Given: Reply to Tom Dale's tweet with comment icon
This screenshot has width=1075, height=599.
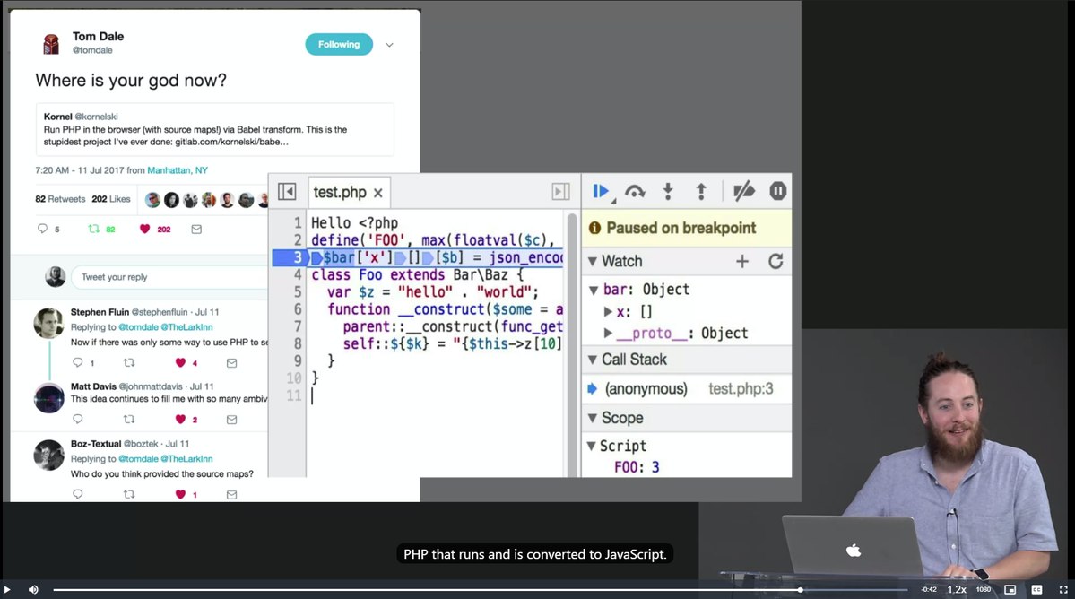Looking at the screenshot, I should pos(42,229).
